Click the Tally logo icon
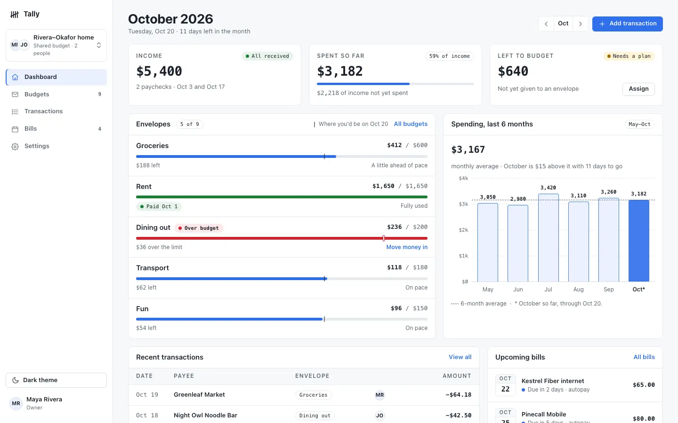This screenshot has height=423, width=678. (x=15, y=15)
